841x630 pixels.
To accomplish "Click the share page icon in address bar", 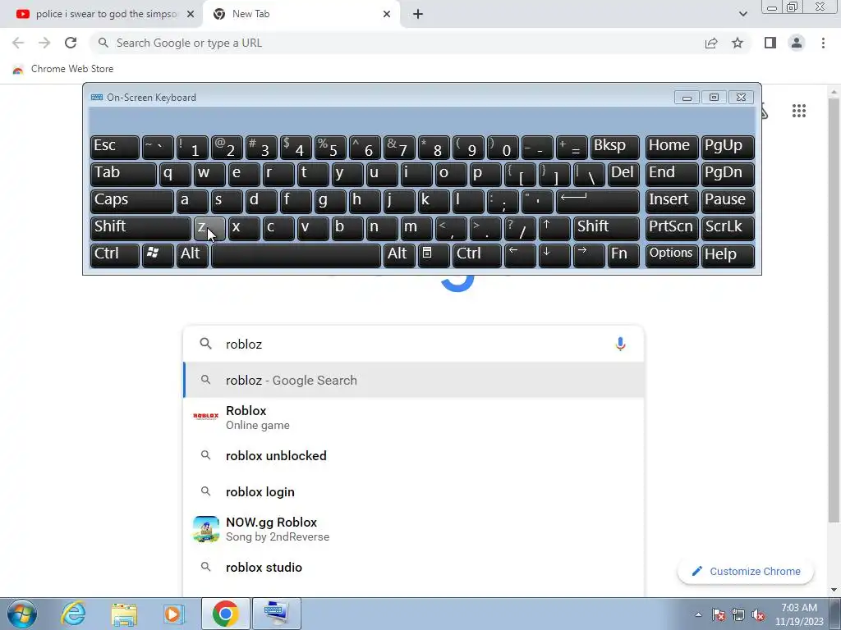I will [x=711, y=43].
